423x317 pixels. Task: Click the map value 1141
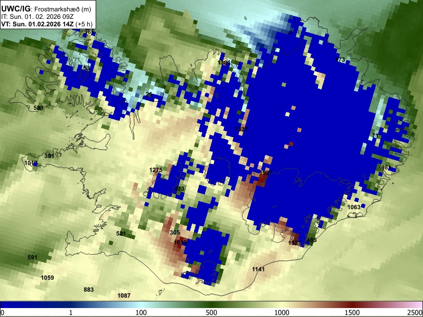(x=258, y=269)
